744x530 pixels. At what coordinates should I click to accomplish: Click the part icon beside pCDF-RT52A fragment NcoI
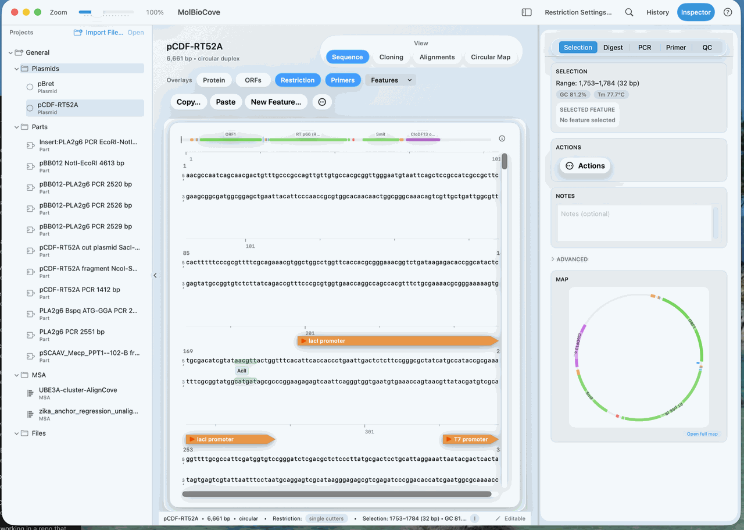point(31,272)
